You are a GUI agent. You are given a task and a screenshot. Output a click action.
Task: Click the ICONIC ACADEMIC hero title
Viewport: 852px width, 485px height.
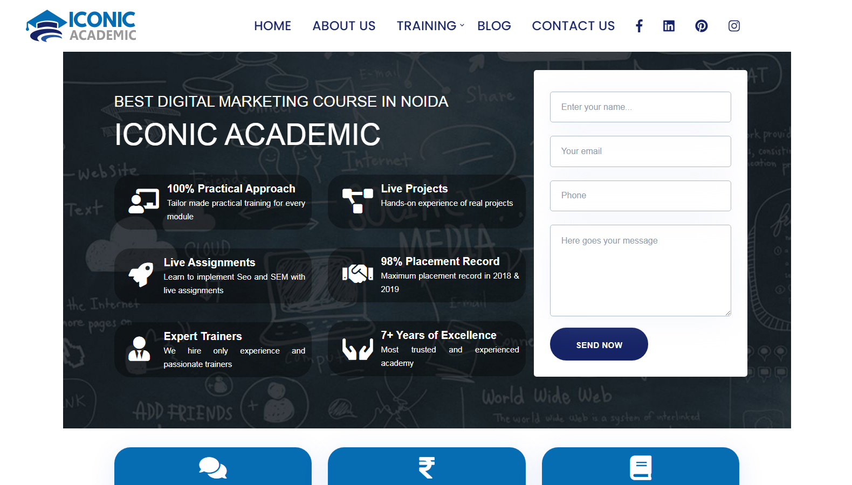[x=248, y=134]
